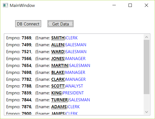Click the list scrollbar up arrow
Image resolution: width=155 pixels, height=119 pixels.
147,37
